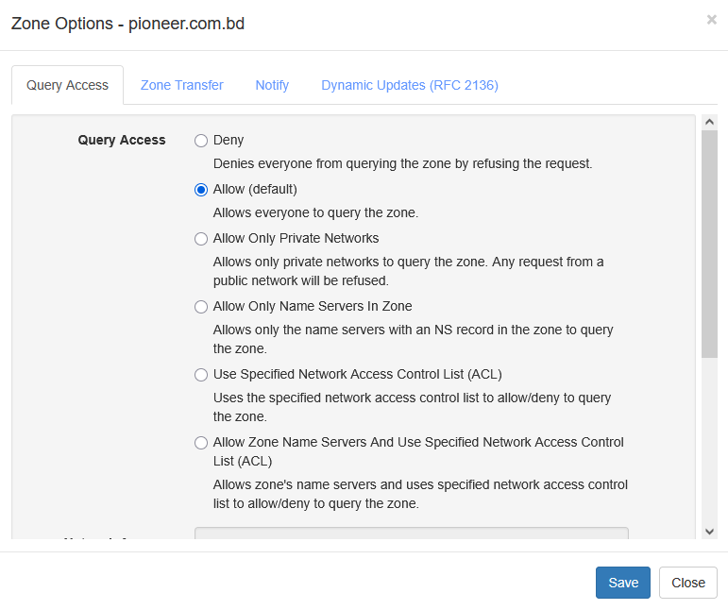
Task: Select the Query Access tab
Action: [67, 85]
